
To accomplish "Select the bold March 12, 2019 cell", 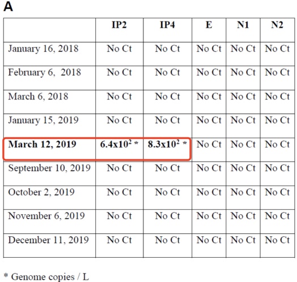I will click(42, 144).
